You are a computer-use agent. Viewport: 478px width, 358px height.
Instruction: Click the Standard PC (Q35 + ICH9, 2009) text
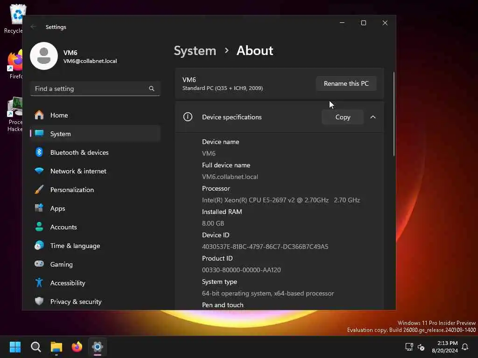[223, 88]
